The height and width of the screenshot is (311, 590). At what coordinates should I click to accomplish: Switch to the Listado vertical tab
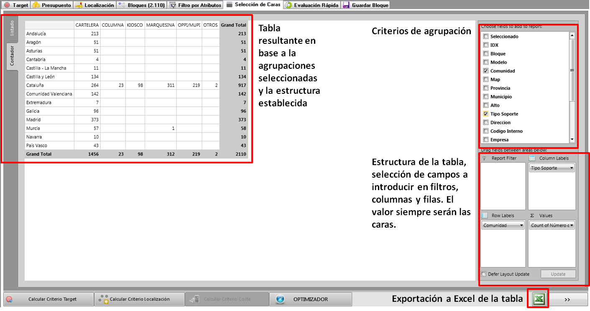point(12,28)
